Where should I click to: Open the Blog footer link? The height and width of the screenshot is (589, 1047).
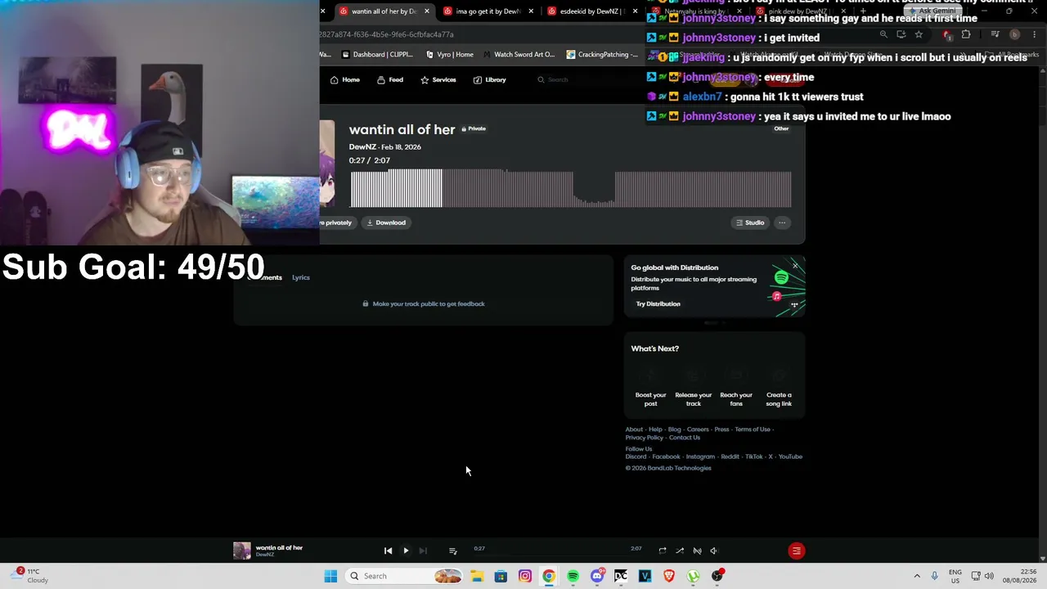click(x=674, y=429)
